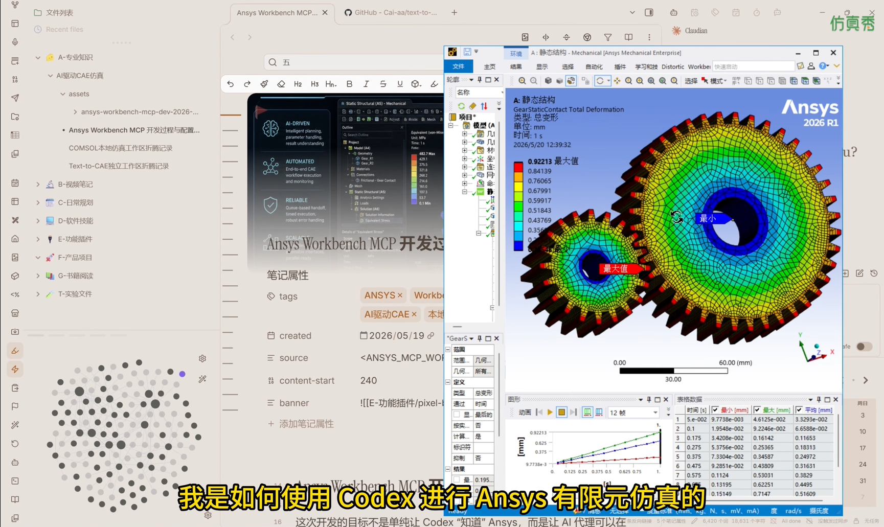Viewport: 884px width, 527px height.
Task: Set heading level H3 in the note toolbar
Action: [314, 84]
